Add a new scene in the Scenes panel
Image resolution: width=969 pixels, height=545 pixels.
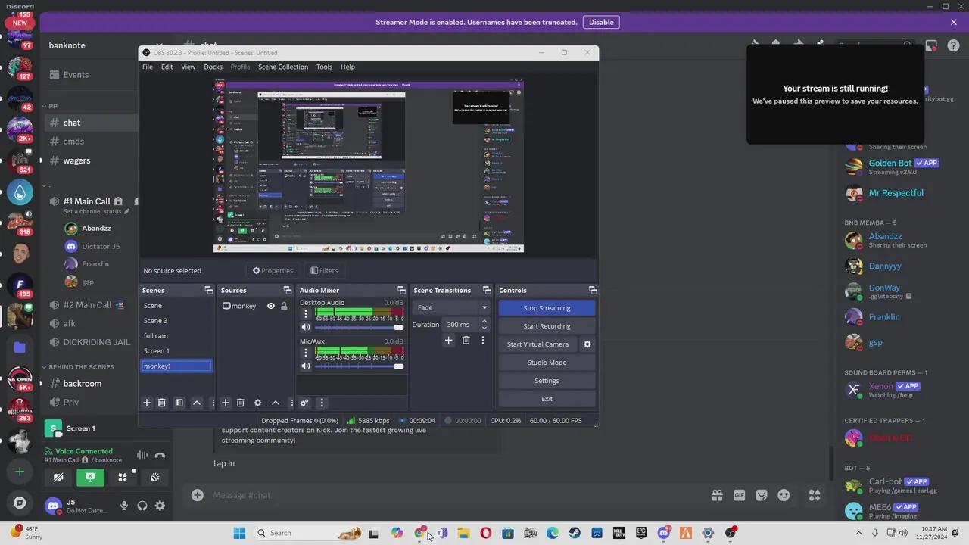click(147, 403)
